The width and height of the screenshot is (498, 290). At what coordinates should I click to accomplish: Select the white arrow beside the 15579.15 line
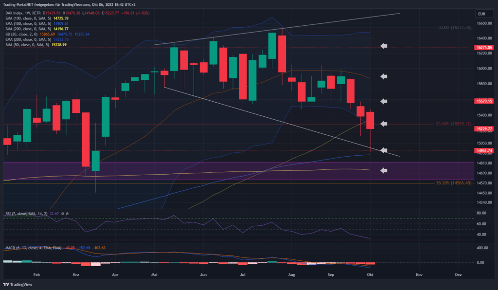point(384,101)
